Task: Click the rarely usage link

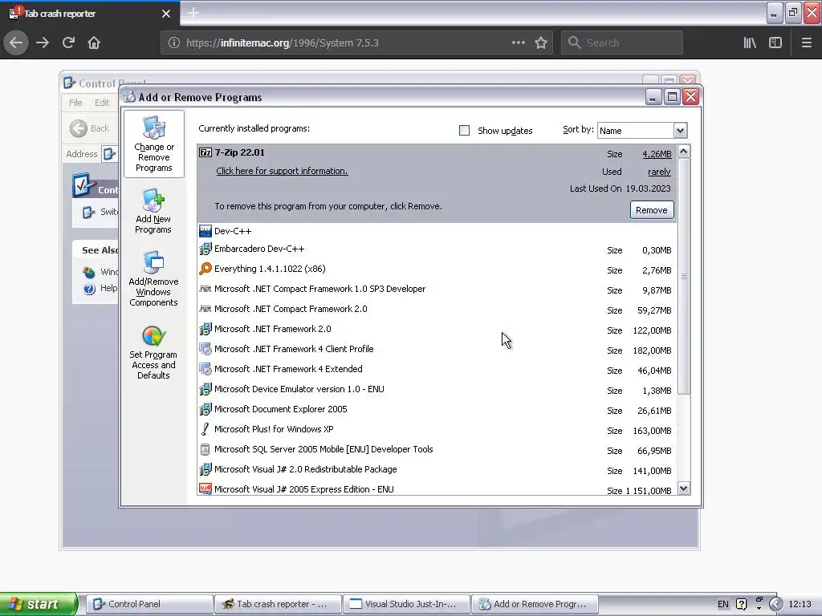Action: [659, 172]
